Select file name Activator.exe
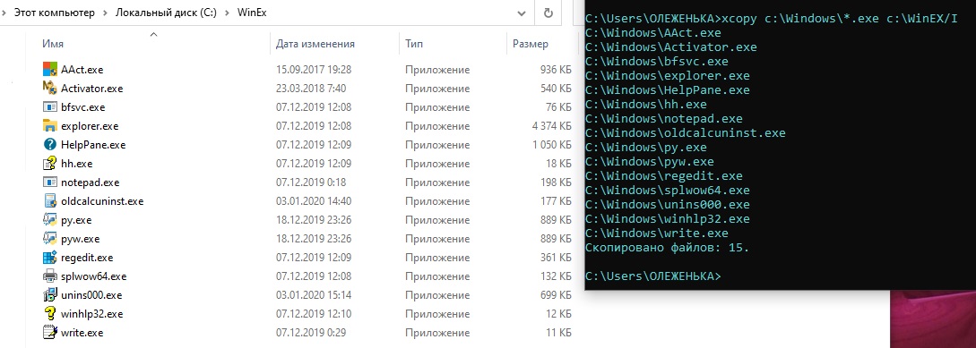 [x=92, y=89]
